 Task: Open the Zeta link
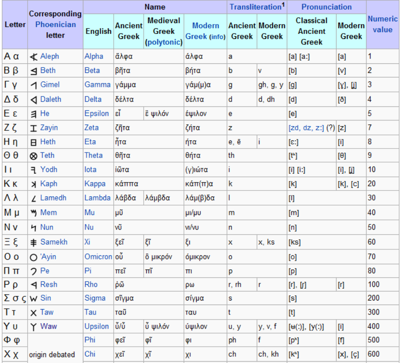click(x=92, y=128)
